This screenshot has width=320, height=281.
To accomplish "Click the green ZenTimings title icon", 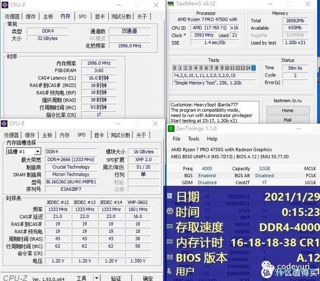I will [171, 129].
